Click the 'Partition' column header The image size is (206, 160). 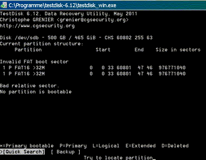point(28,50)
